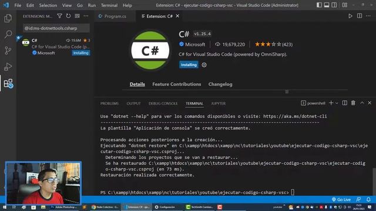The image size is (376, 211).
Task: Click the Go Live status bar button
Action: 341,199
